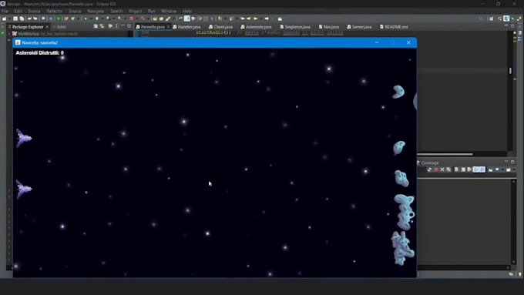This screenshot has height=295, width=524.
Task: Click the Run external tools icon
Action: (x=120, y=18)
